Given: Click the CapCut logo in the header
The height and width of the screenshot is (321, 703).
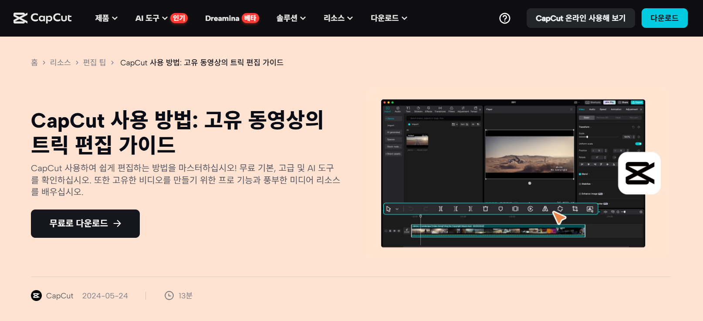Looking at the screenshot, I should tap(42, 18).
